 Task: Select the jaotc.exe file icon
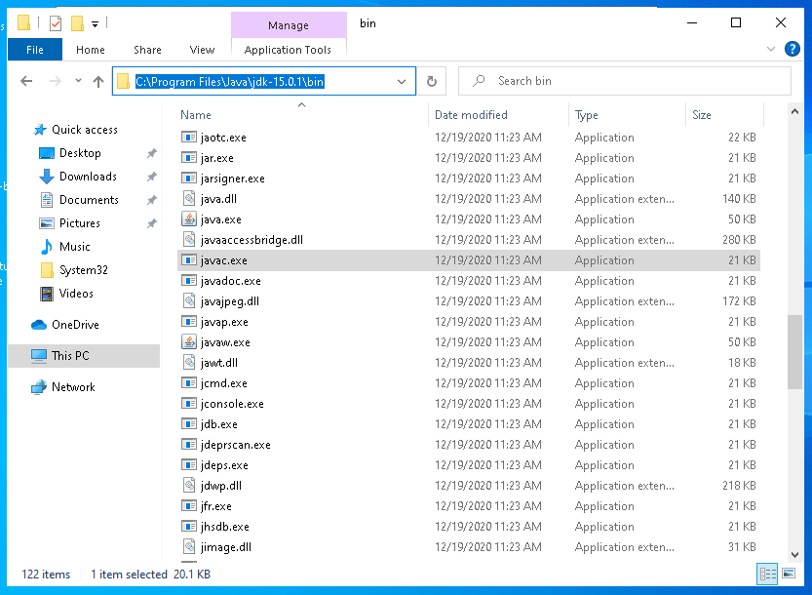pos(189,138)
